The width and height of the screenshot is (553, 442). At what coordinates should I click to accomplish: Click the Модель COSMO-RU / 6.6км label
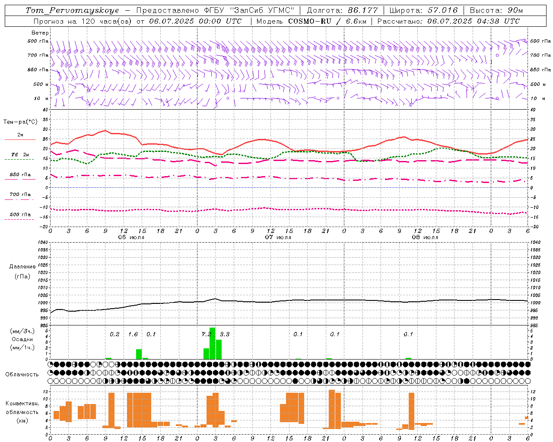coord(311,21)
